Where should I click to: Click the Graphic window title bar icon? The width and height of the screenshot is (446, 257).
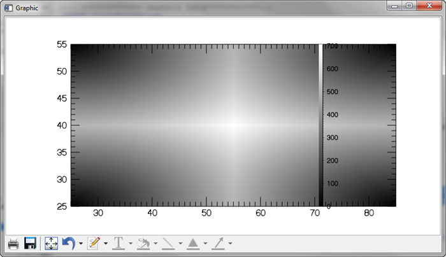coord(8,6)
